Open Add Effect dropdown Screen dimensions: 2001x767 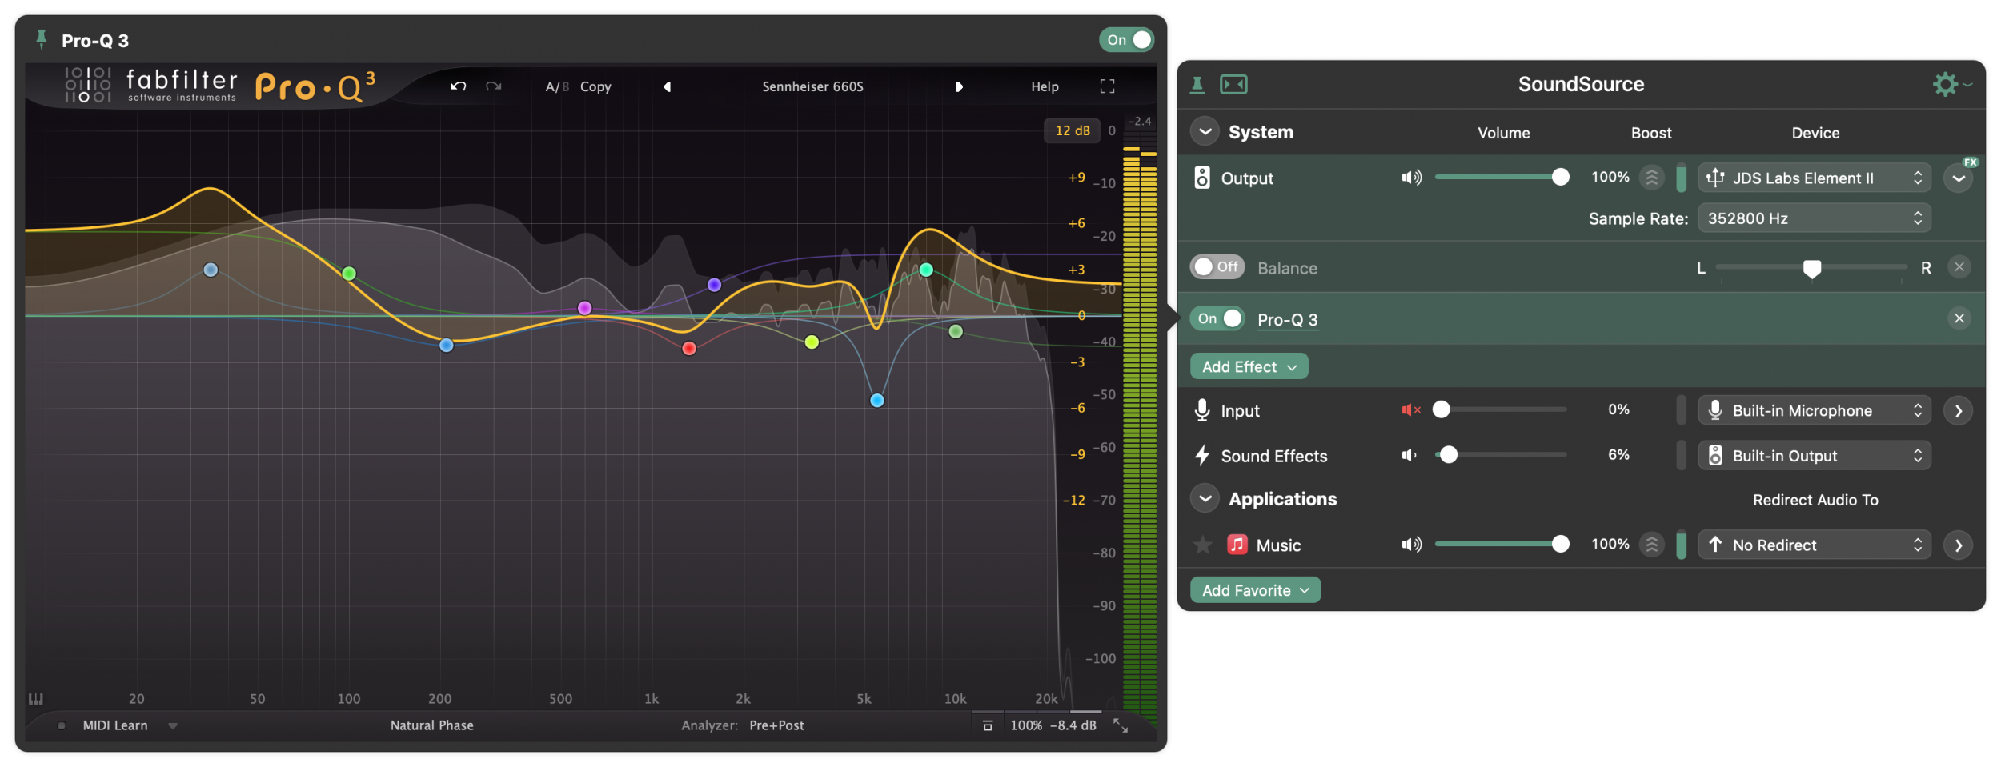click(x=1249, y=366)
